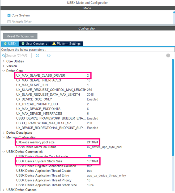Expand the Version section
This screenshot has height=193, width=175.
[3, 66]
